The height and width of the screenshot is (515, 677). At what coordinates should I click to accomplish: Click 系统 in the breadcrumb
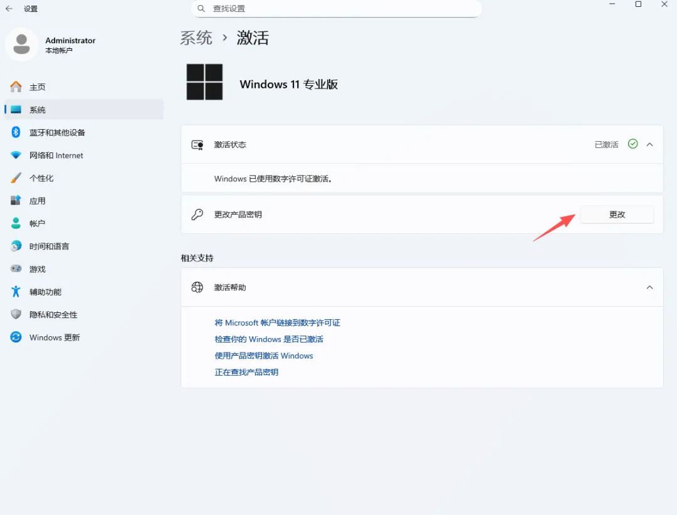[196, 38]
